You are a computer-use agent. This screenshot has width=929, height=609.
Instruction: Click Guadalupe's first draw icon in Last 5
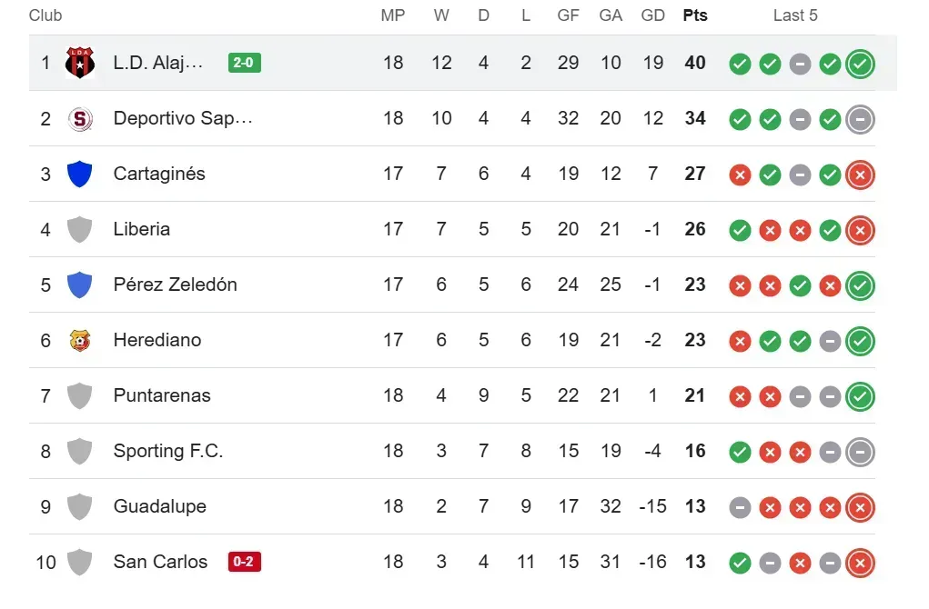(740, 507)
